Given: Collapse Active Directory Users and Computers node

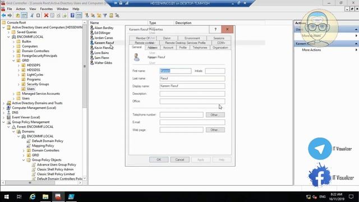Looking at the screenshot, I should (4, 27).
